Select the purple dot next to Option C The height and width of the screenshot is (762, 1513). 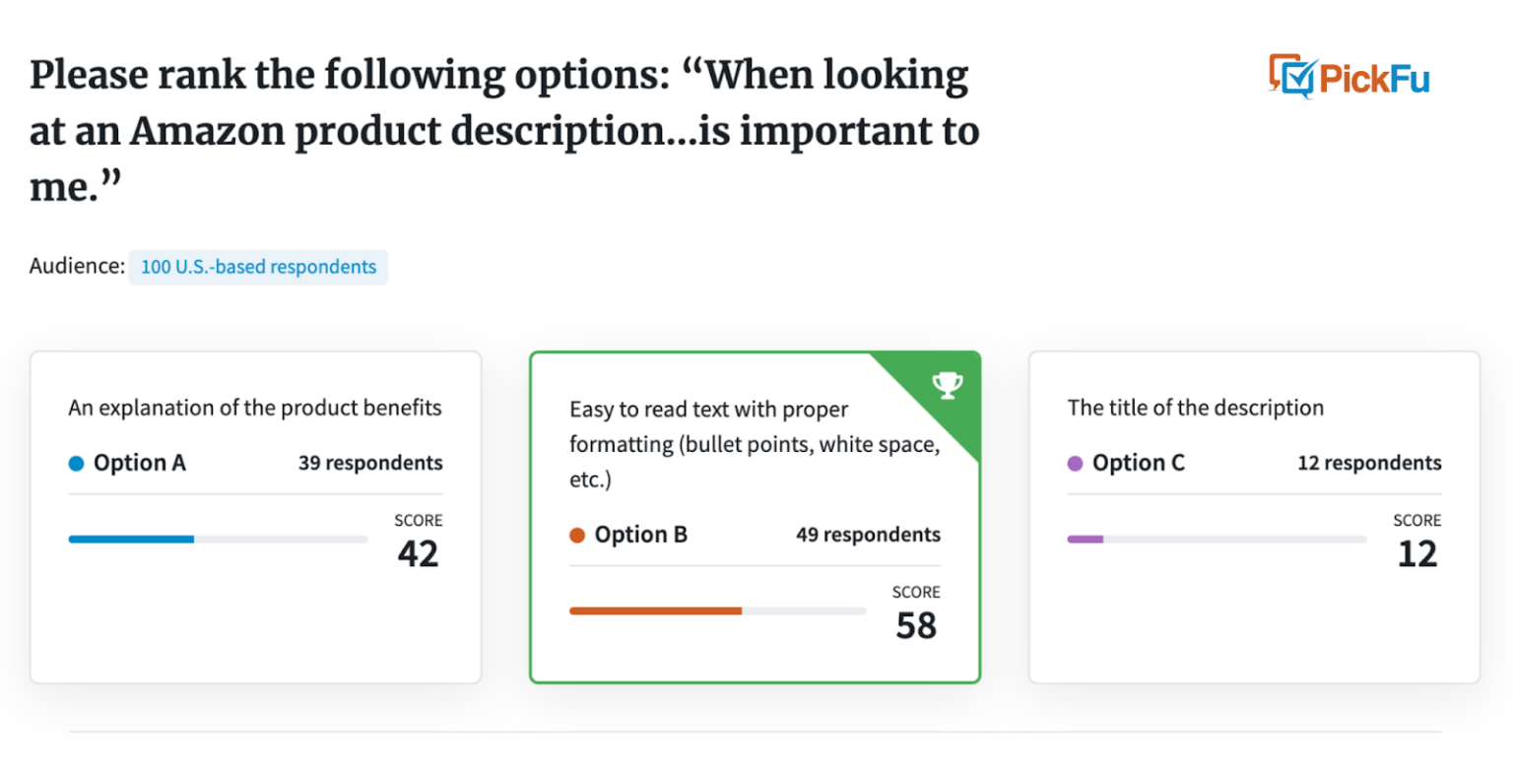click(x=1075, y=463)
